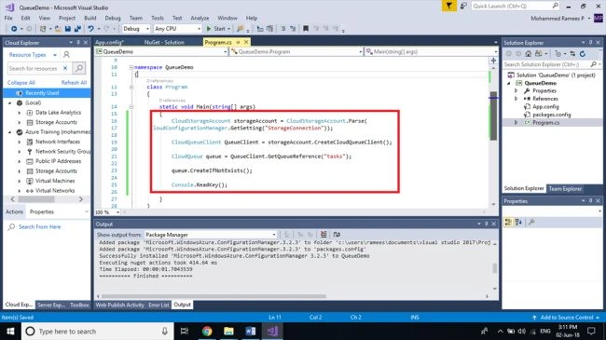The width and height of the screenshot is (606, 340).
Task: Toggle auto-hide pin on Solution Explorer
Action: pos(590,43)
